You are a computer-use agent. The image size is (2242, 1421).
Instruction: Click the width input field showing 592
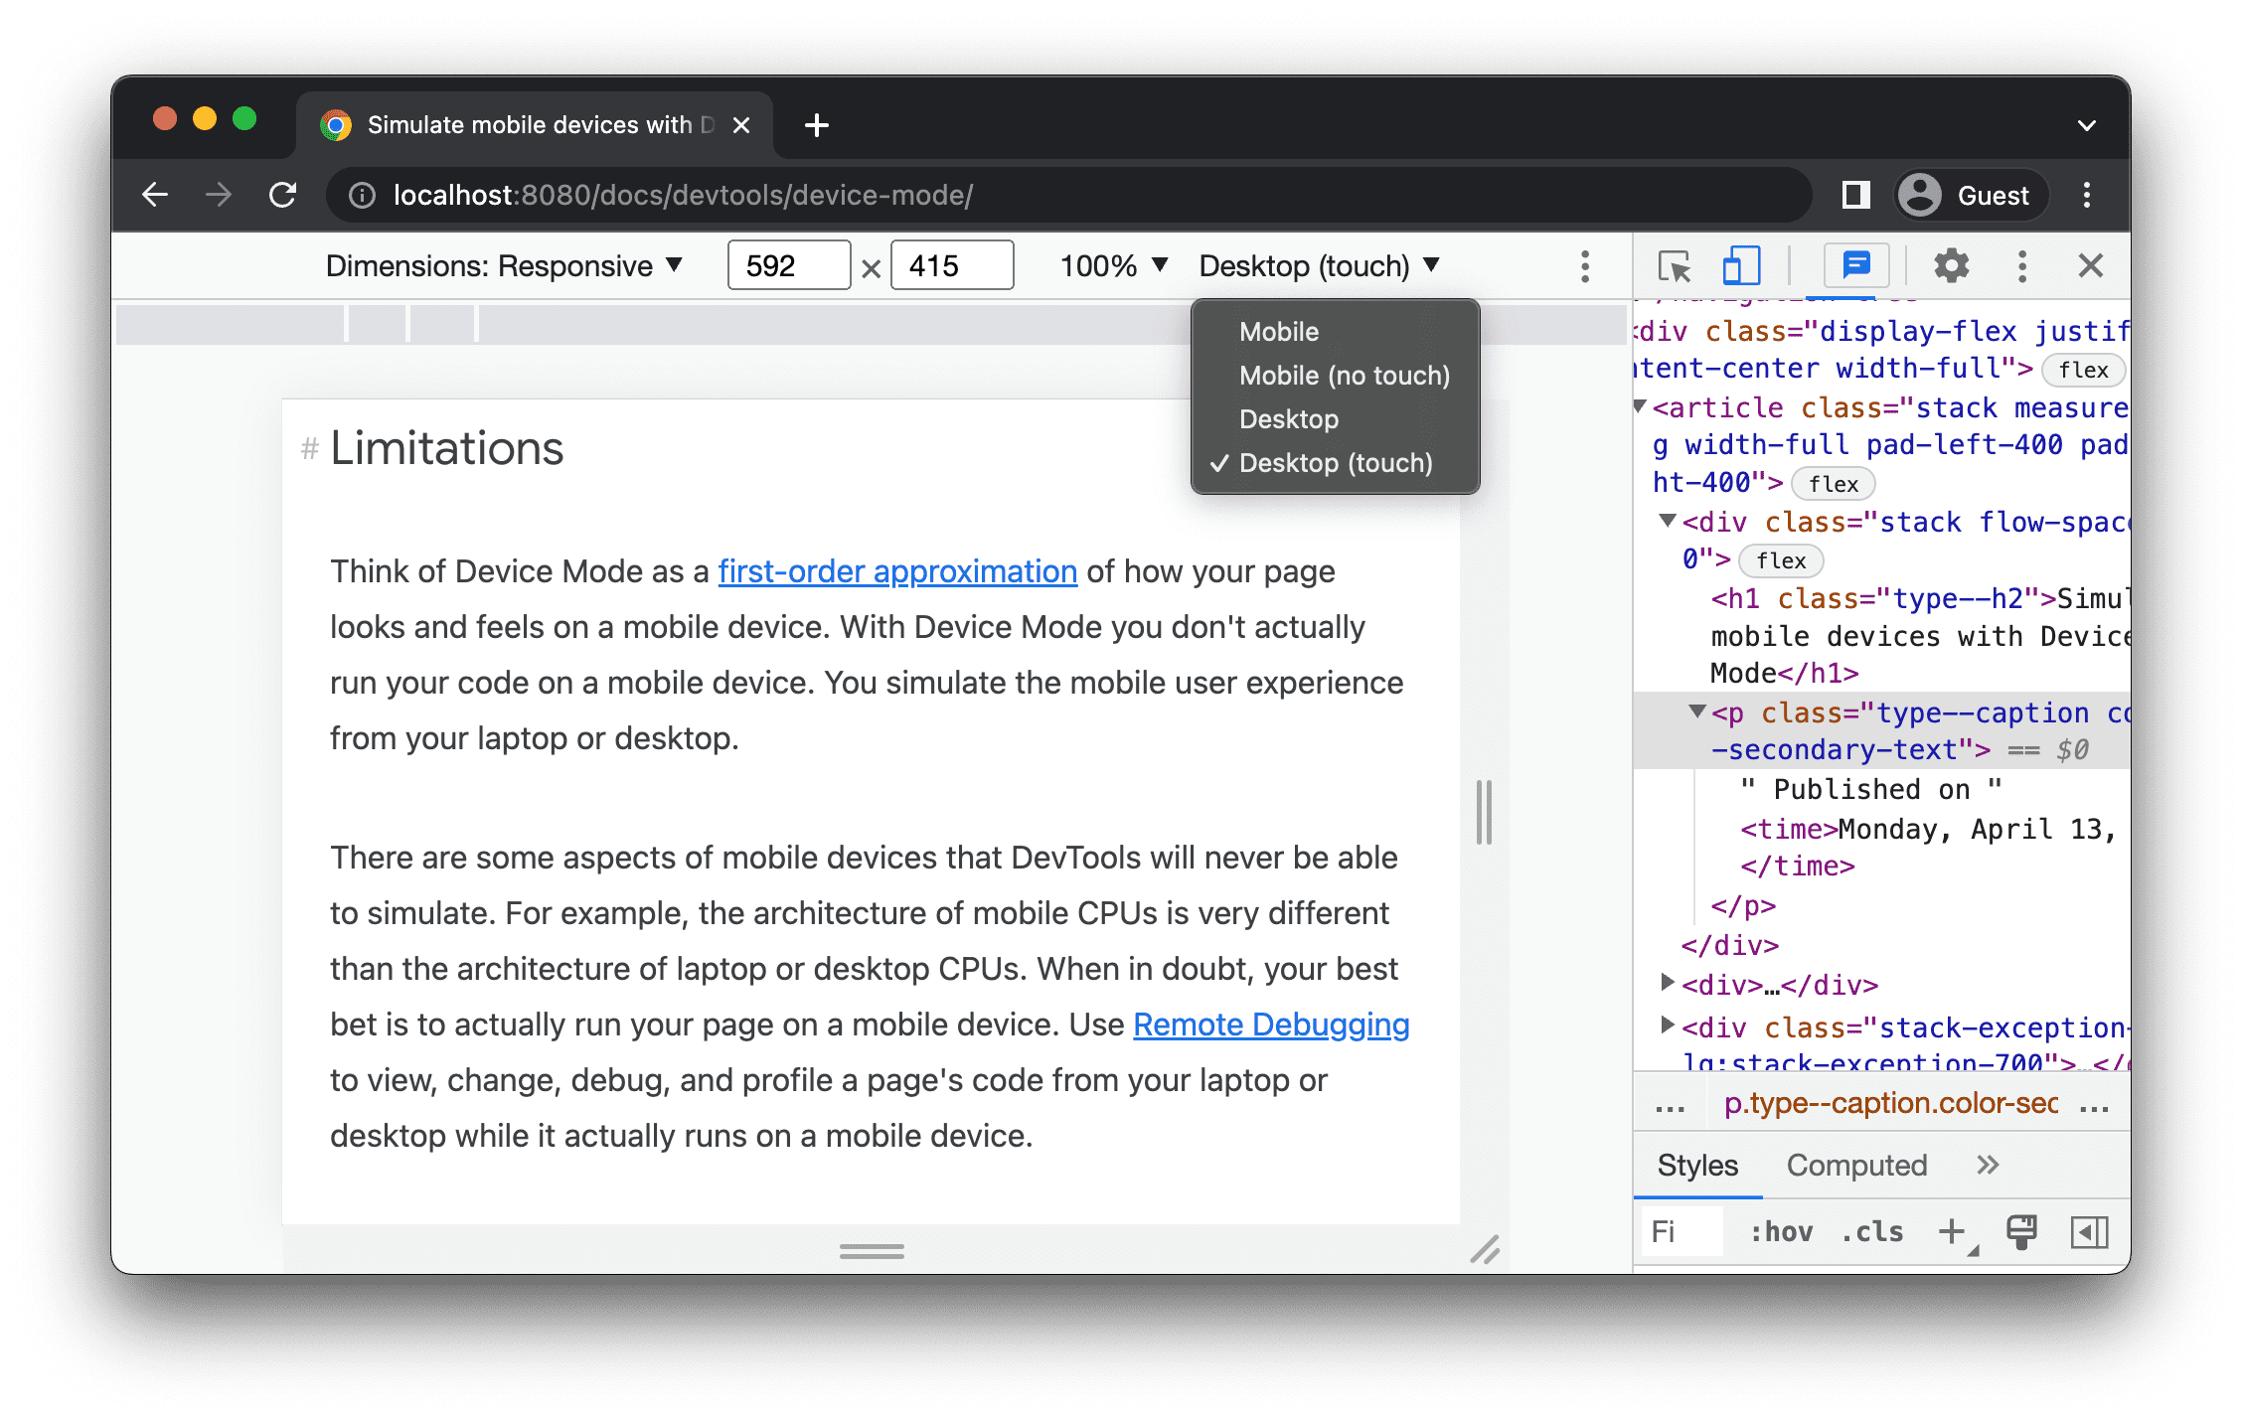(x=784, y=266)
